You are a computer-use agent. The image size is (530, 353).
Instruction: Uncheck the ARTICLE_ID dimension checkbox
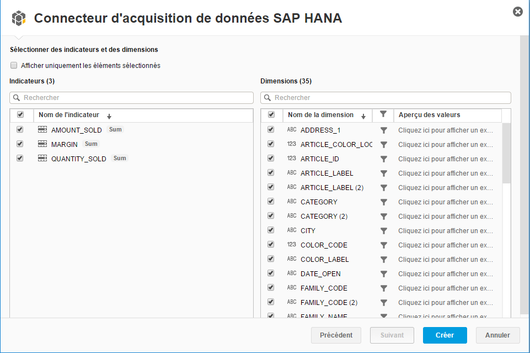pos(271,158)
